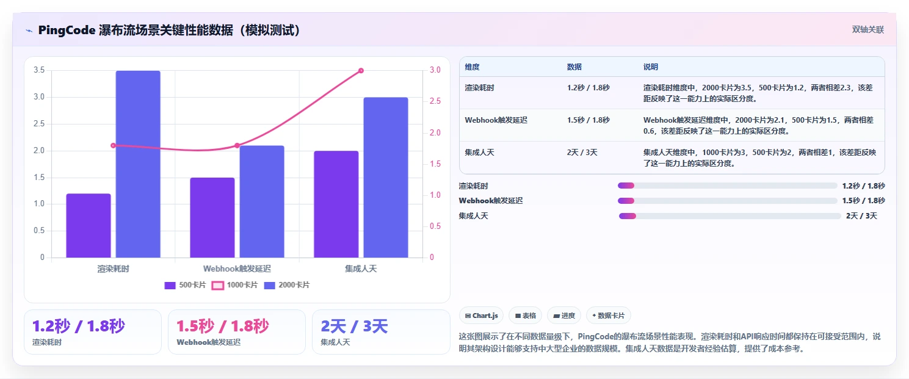Click the 500卡片 bar for 渲染耗时

click(x=89, y=226)
